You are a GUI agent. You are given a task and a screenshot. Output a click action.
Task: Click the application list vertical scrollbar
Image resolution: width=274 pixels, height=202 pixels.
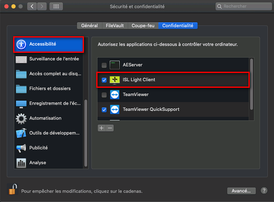[x=251, y=85]
